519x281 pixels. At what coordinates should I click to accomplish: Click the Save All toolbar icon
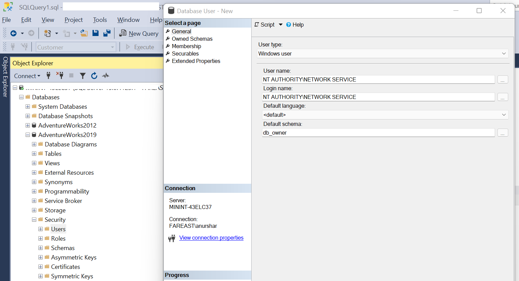[x=107, y=33]
